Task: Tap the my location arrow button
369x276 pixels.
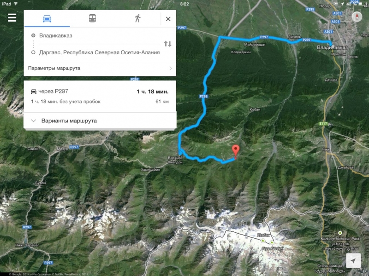Action: (x=353, y=260)
